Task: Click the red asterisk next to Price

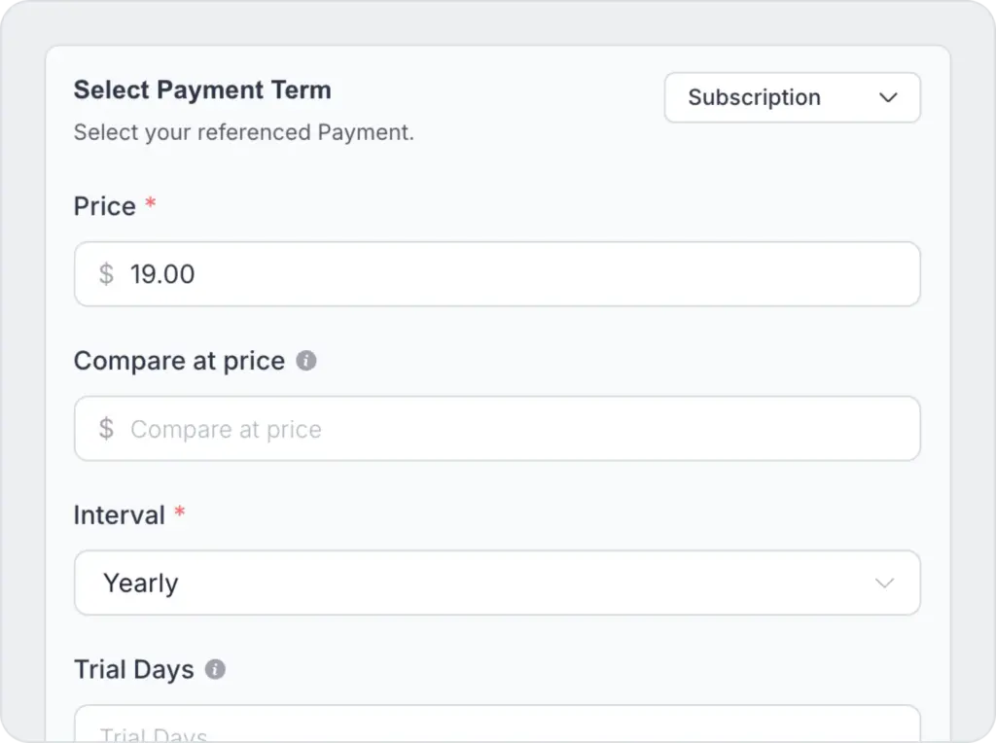Action: pos(151,204)
